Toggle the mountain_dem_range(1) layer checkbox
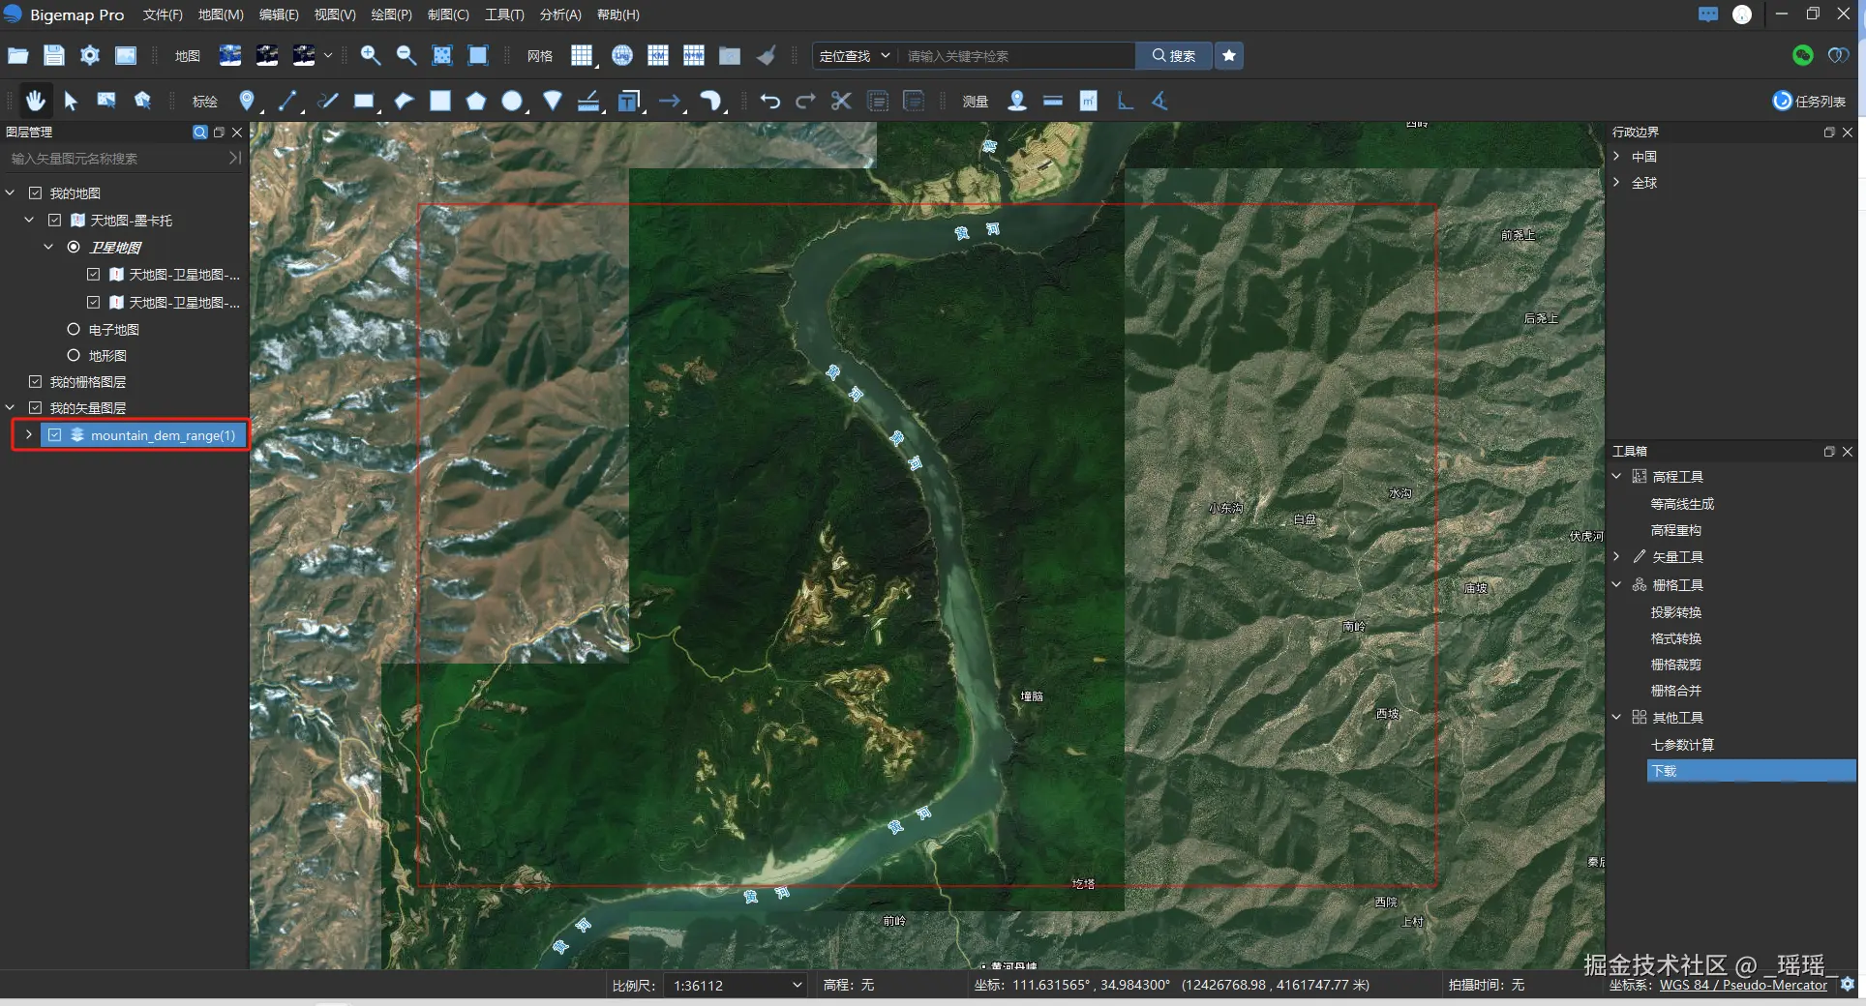 pos(54,435)
